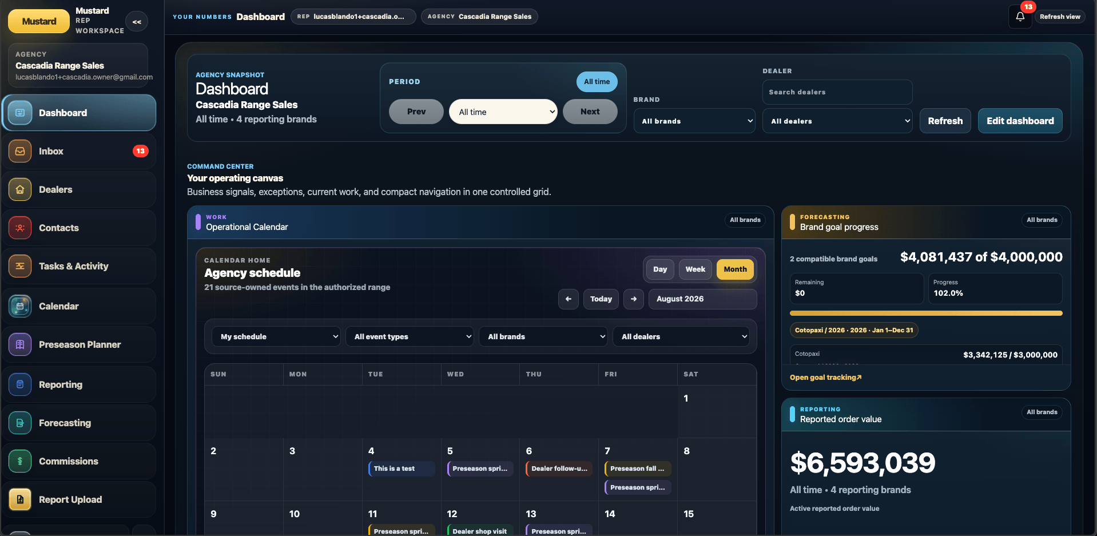Click the Cotopaxi 2026 goal chip

(854, 330)
